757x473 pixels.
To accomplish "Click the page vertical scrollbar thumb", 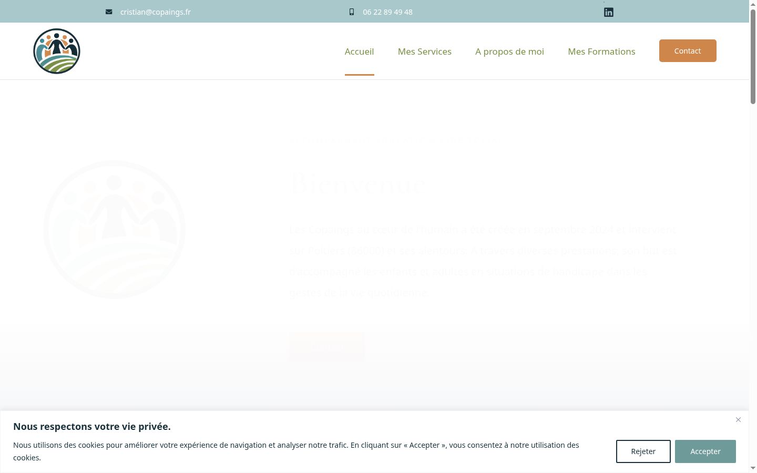I will coord(753,57).
